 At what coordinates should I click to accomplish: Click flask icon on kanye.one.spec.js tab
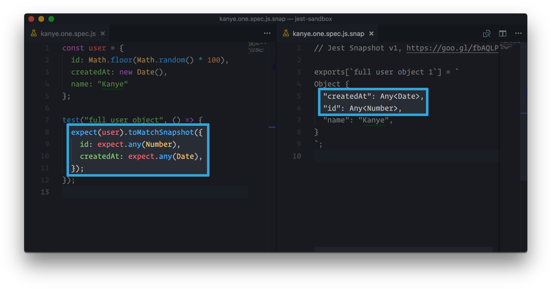pos(34,34)
